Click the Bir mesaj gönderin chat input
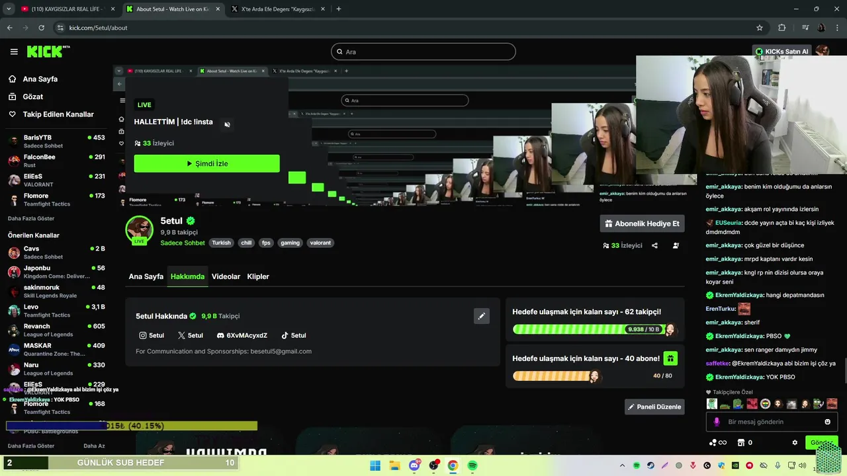 coord(771,422)
